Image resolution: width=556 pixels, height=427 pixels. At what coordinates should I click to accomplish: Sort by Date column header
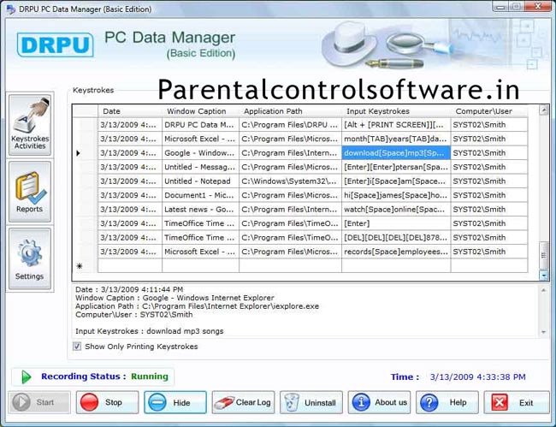(130, 111)
